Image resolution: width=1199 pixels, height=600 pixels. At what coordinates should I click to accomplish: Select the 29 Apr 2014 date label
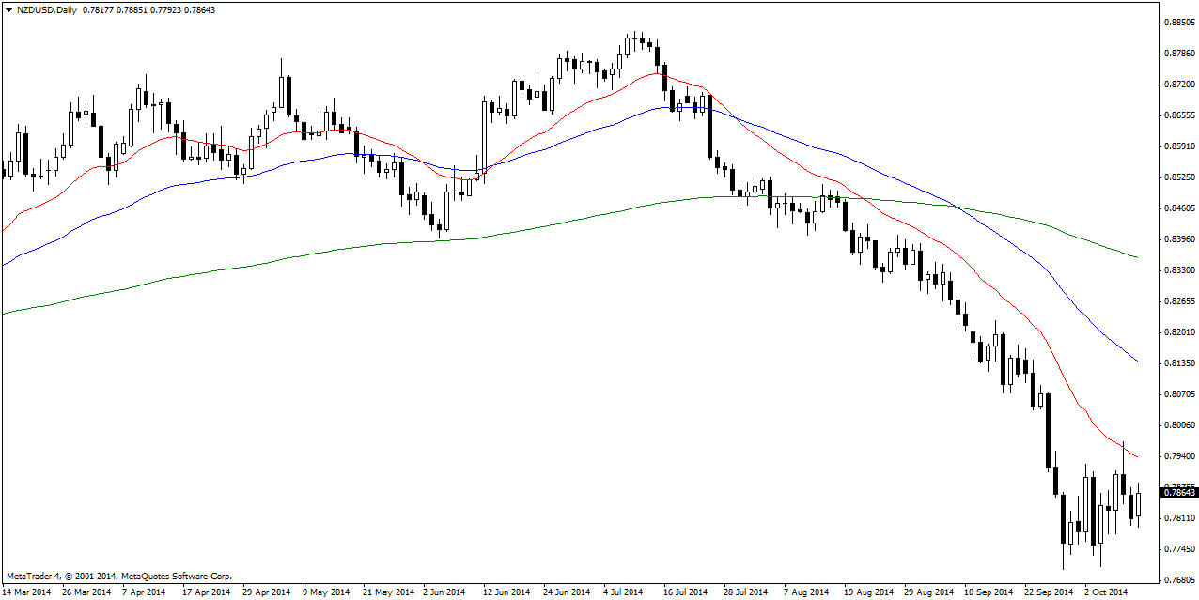tap(264, 592)
